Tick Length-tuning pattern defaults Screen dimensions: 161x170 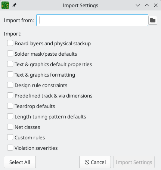[10, 117]
